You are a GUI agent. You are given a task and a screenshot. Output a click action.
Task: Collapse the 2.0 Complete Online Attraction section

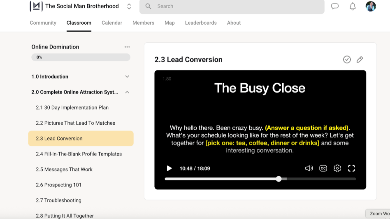(127, 92)
